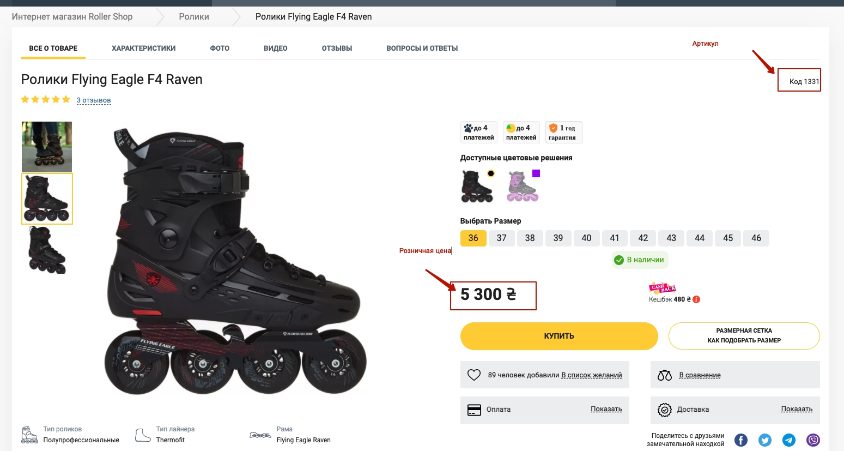Select size 38
This screenshot has width=844, height=451.
point(530,238)
